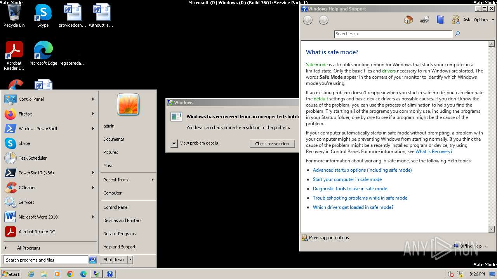
Task: Select the providedcan Word document
Action: coord(73,15)
